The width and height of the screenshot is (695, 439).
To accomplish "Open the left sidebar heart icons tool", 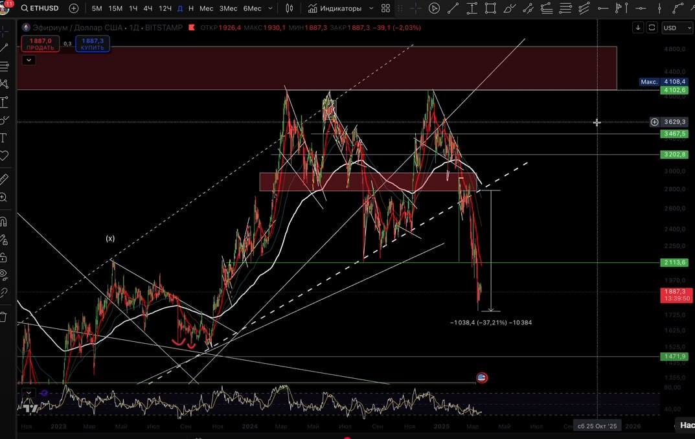I will [x=4, y=155].
